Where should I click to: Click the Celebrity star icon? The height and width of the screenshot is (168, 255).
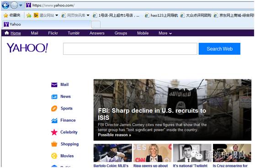click(54, 132)
